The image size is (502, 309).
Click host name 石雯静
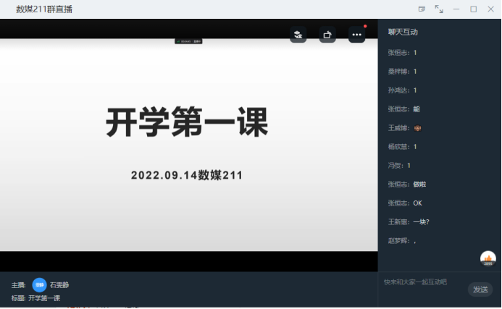(x=59, y=285)
